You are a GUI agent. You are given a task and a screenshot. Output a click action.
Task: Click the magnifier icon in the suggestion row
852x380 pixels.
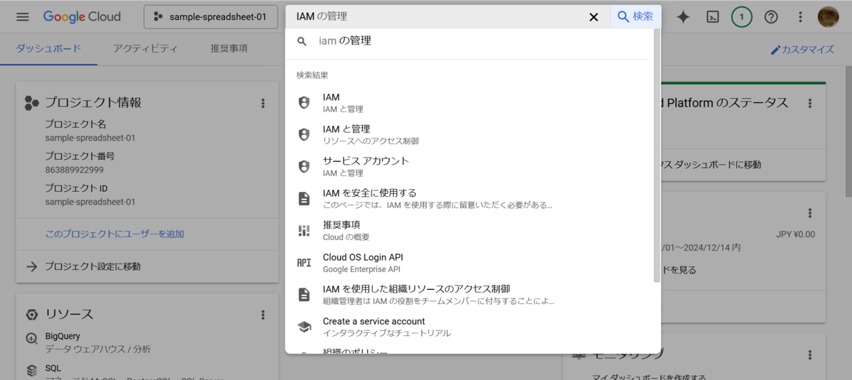[x=302, y=42]
